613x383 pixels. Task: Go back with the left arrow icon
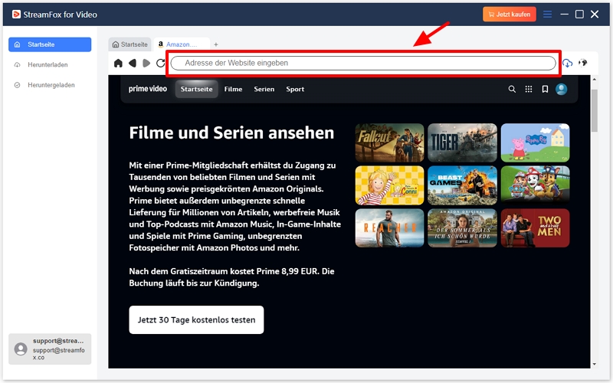click(133, 63)
